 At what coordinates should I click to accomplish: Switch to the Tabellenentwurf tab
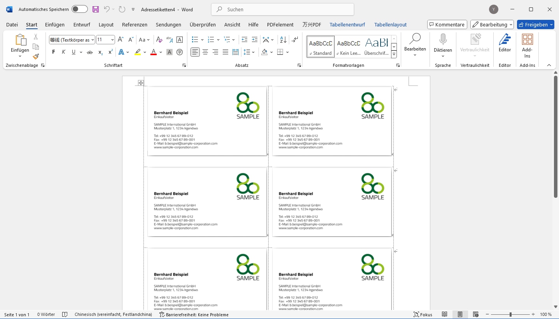click(x=347, y=24)
